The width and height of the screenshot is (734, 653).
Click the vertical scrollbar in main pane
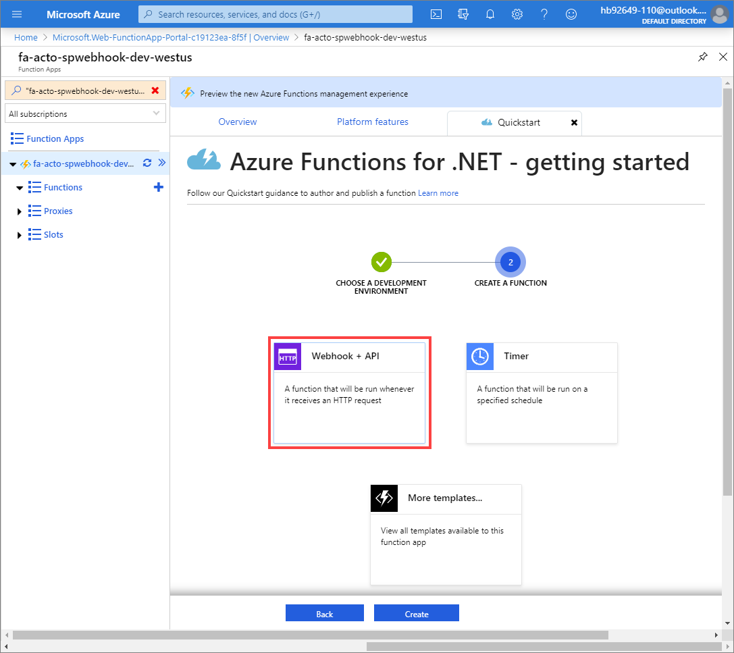727,291
